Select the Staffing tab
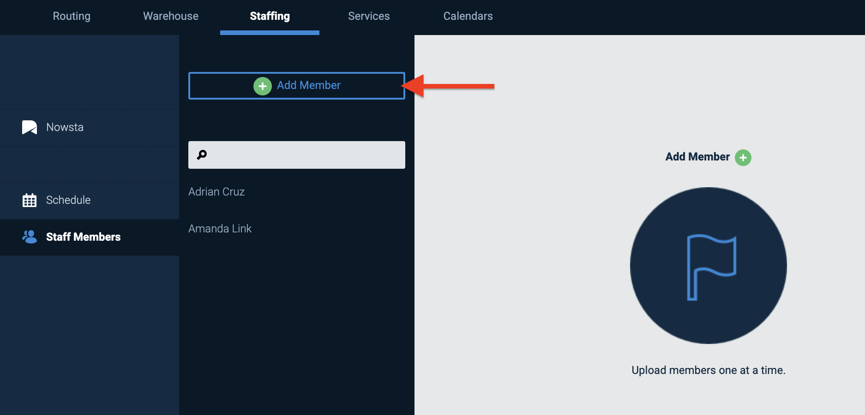865x415 pixels. pyautogui.click(x=270, y=16)
